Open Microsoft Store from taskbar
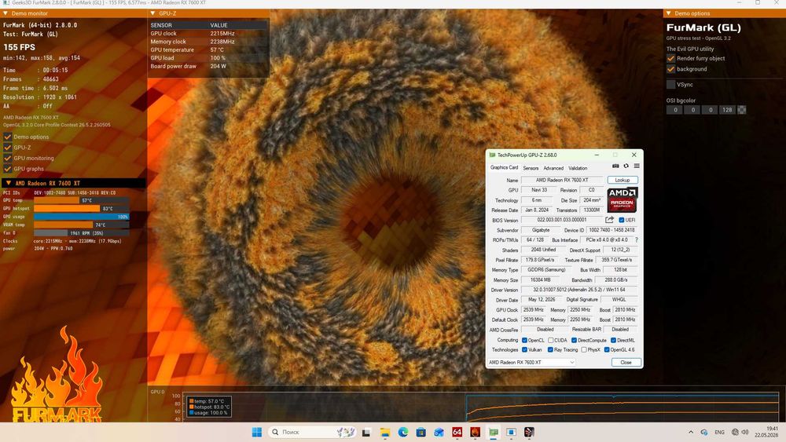Image resolution: width=786 pixels, height=442 pixels. click(x=421, y=432)
